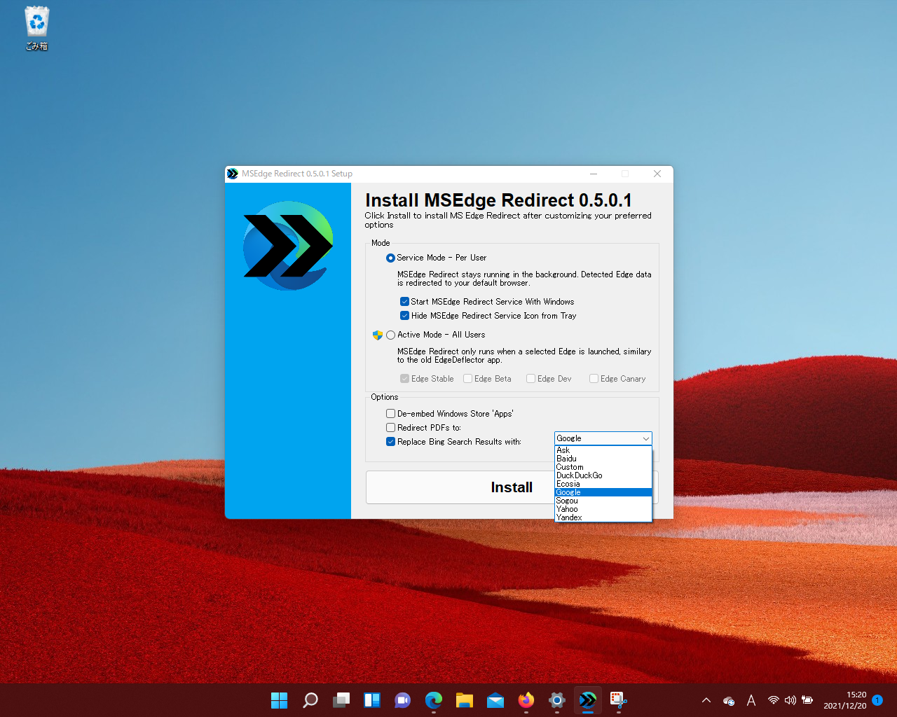This screenshot has width=897, height=717.
Task: Select the Active Mode - All Users option
Action: [390, 335]
